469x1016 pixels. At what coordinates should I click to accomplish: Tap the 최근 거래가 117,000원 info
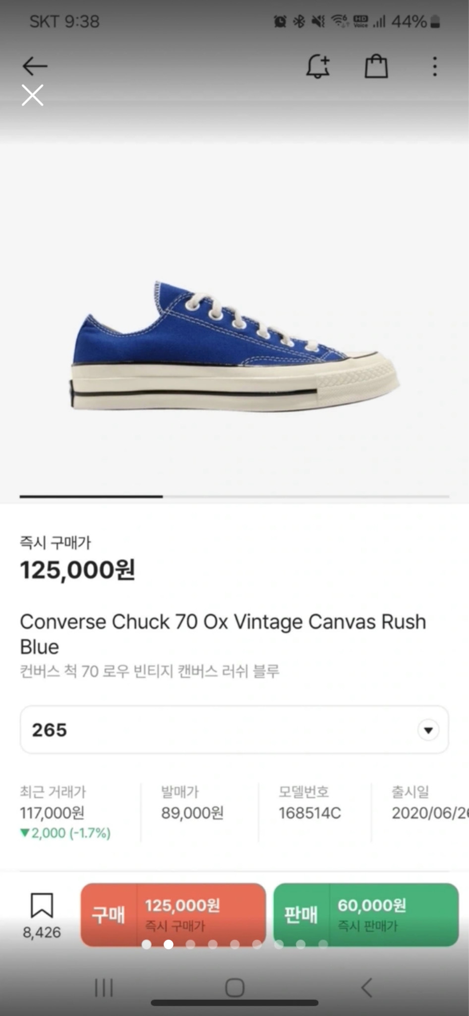click(64, 812)
